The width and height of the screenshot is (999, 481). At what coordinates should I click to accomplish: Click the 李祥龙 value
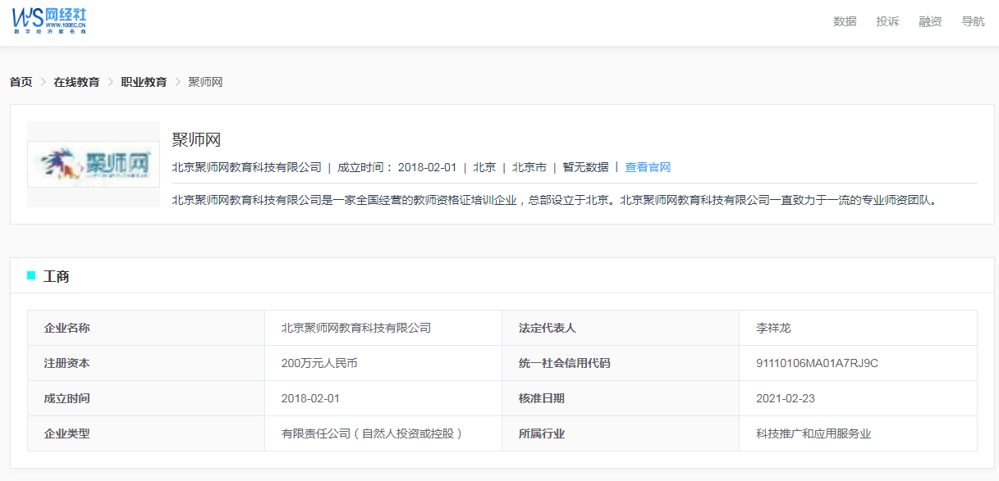[x=773, y=328]
